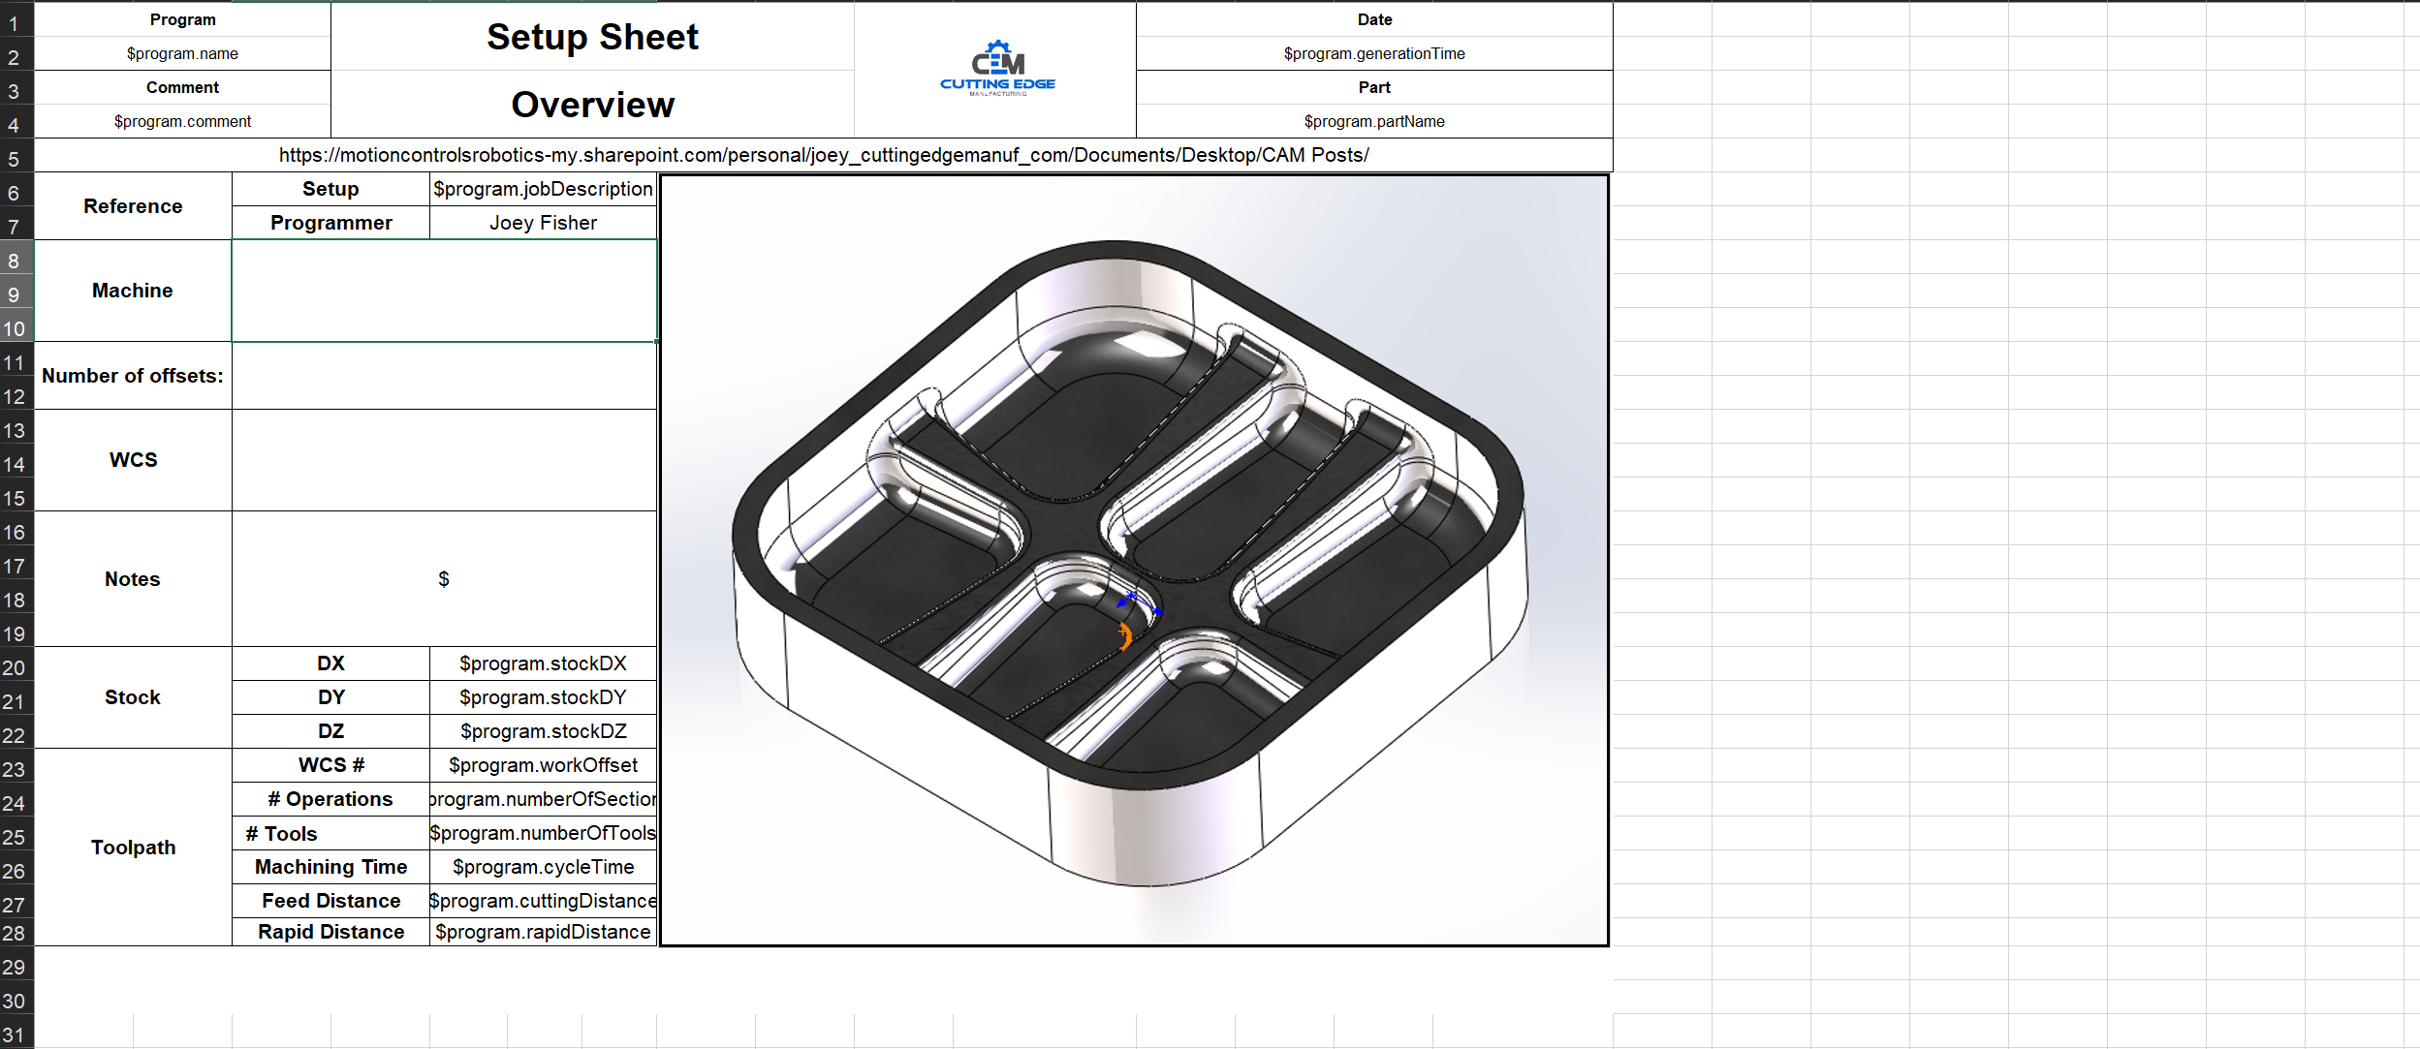Select the SharePoint CAM Posts URL cell
Viewport: 2420px width, 1049px height.
pyautogui.click(x=824, y=155)
